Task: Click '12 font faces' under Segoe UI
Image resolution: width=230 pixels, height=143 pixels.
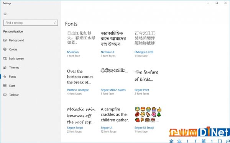Action: pyautogui.click(x=108, y=132)
